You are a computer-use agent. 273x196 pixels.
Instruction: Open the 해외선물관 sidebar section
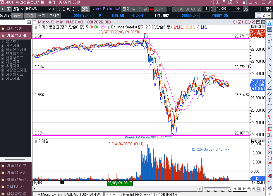16,179
